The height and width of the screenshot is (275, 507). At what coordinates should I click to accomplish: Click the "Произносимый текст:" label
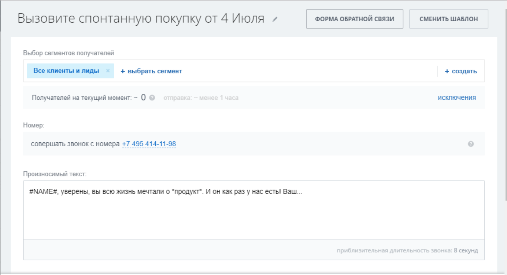(55, 174)
